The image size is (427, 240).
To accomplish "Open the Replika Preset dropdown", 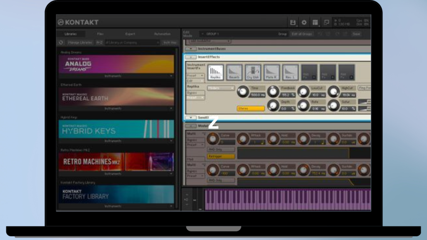I will [x=195, y=97].
